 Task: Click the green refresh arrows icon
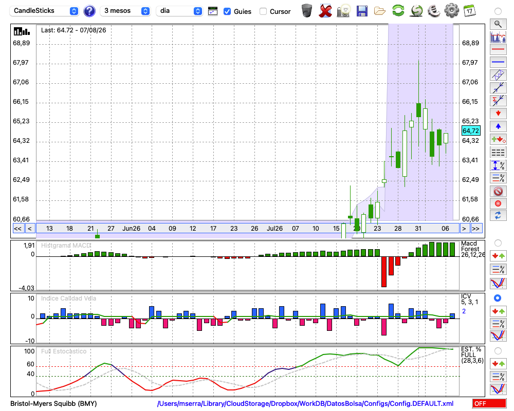tap(398, 11)
